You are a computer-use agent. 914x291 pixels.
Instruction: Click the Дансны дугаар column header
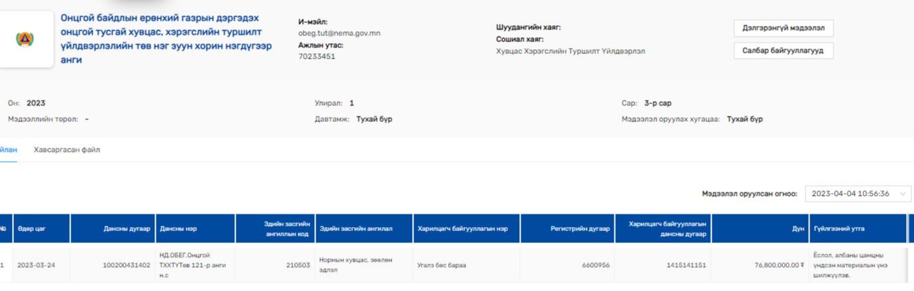[x=126, y=228]
